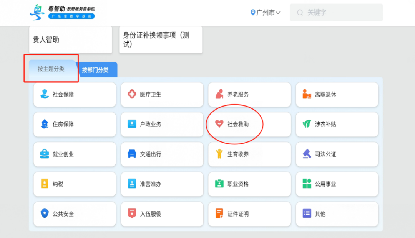
Task: Expand the 广州市 city selection dropdown
Action: pos(265,12)
